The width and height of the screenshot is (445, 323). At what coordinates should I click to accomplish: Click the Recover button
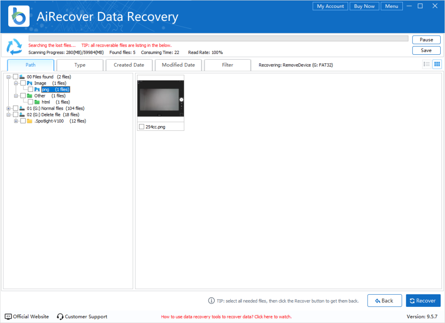coord(423,300)
